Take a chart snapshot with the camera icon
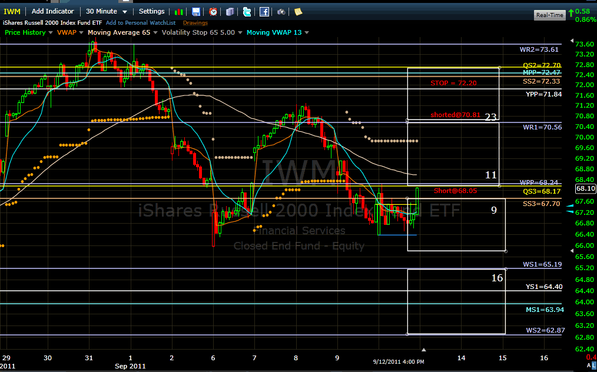Viewport: 597px width, 372px height. click(x=281, y=12)
